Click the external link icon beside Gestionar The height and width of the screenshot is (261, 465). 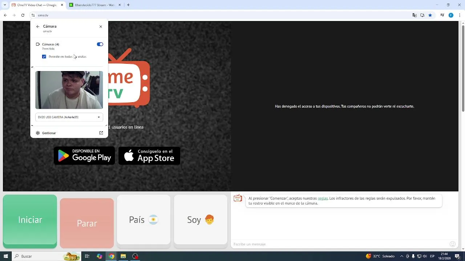click(x=101, y=133)
